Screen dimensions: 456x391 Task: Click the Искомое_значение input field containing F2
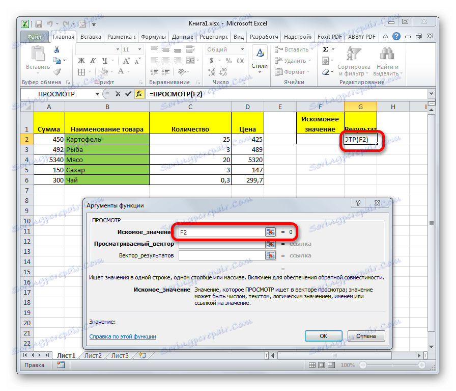pos(222,232)
